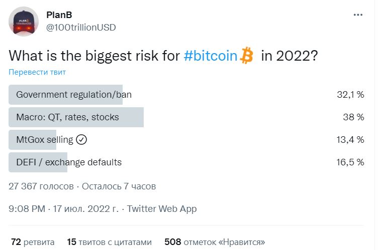
Task: Click the 'Twitter Web App' source link
Action: pos(162,209)
